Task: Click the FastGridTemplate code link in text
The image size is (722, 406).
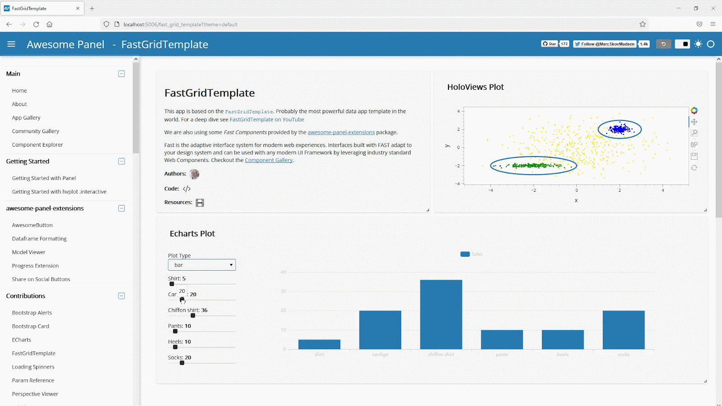Action: pos(249,111)
